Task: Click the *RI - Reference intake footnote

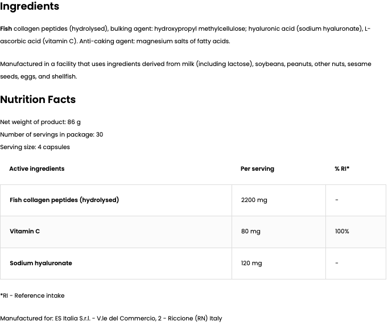Action: click(32, 295)
